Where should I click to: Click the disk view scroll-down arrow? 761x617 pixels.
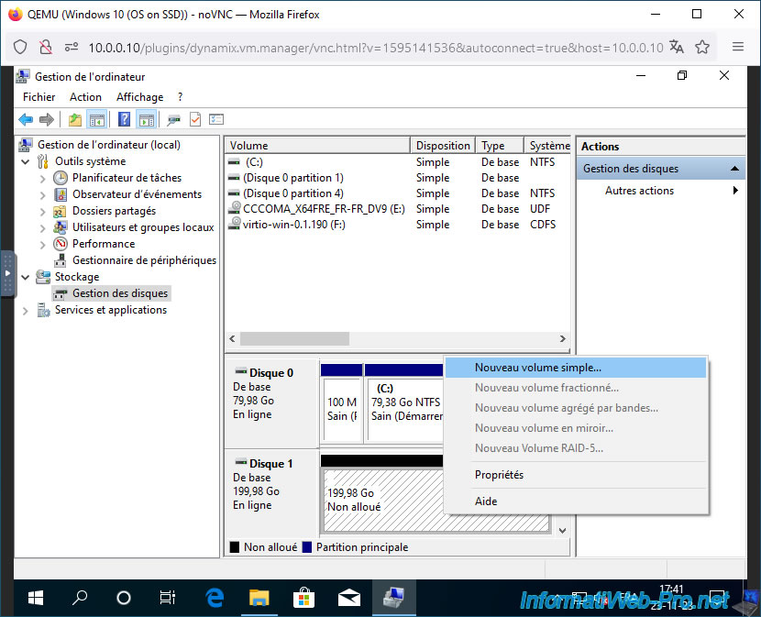point(563,531)
